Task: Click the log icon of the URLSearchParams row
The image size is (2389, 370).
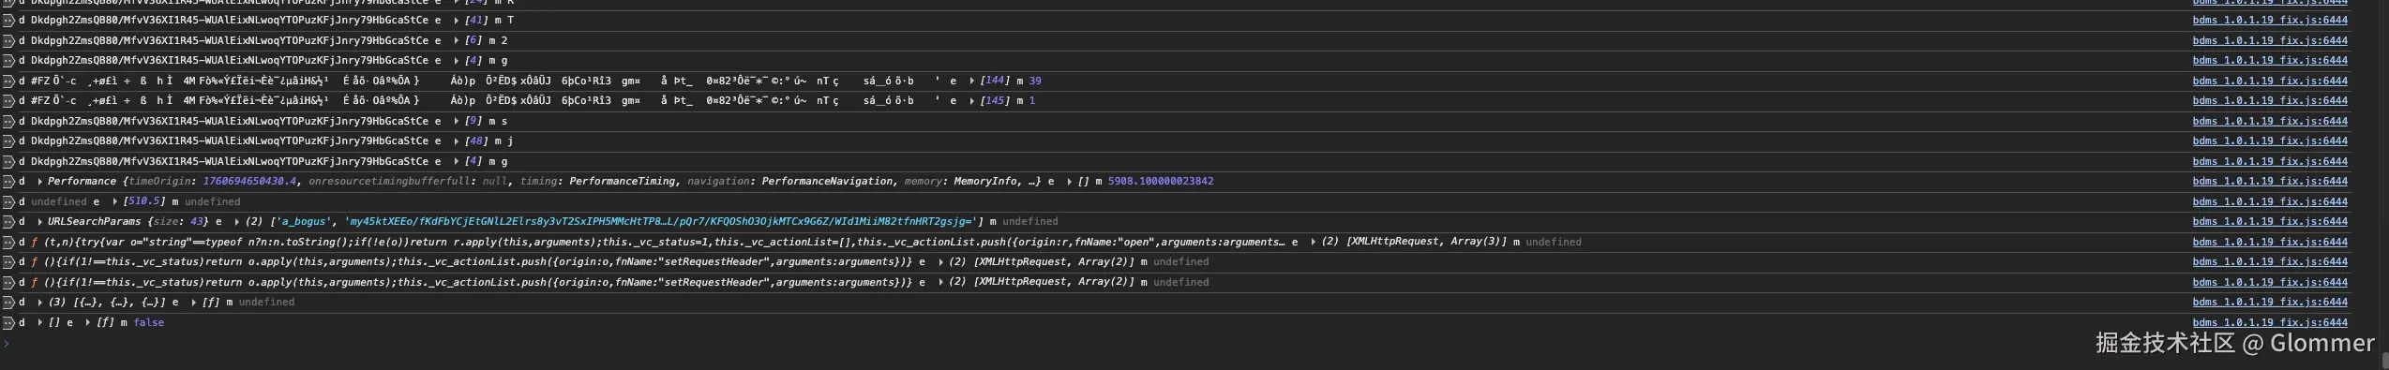Action: pyautogui.click(x=8, y=221)
